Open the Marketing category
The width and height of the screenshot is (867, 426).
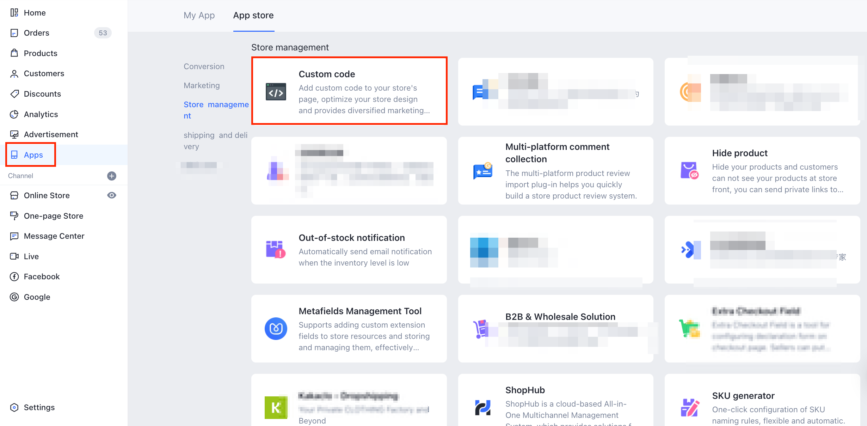(202, 85)
